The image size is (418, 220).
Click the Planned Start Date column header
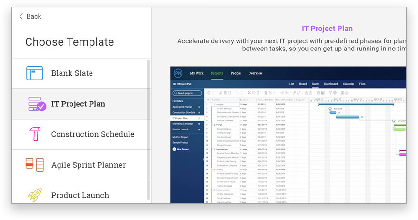pos(265,100)
